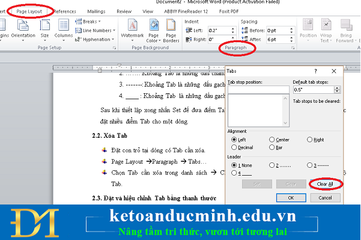Increase the Default tab stops spinner
Image resolution: width=361 pixels, height=240 pixels.
(x=337, y=88)
